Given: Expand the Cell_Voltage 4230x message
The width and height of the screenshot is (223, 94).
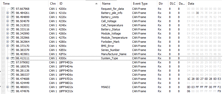Looking at the screenshot, I should pyautogui.click(x=8, y=21).
